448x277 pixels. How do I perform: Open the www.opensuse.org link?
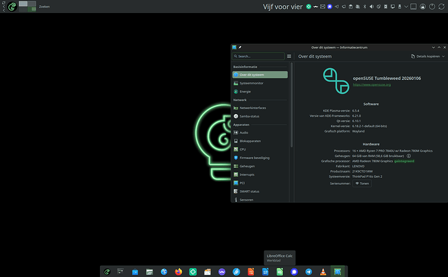pos(371,84)
